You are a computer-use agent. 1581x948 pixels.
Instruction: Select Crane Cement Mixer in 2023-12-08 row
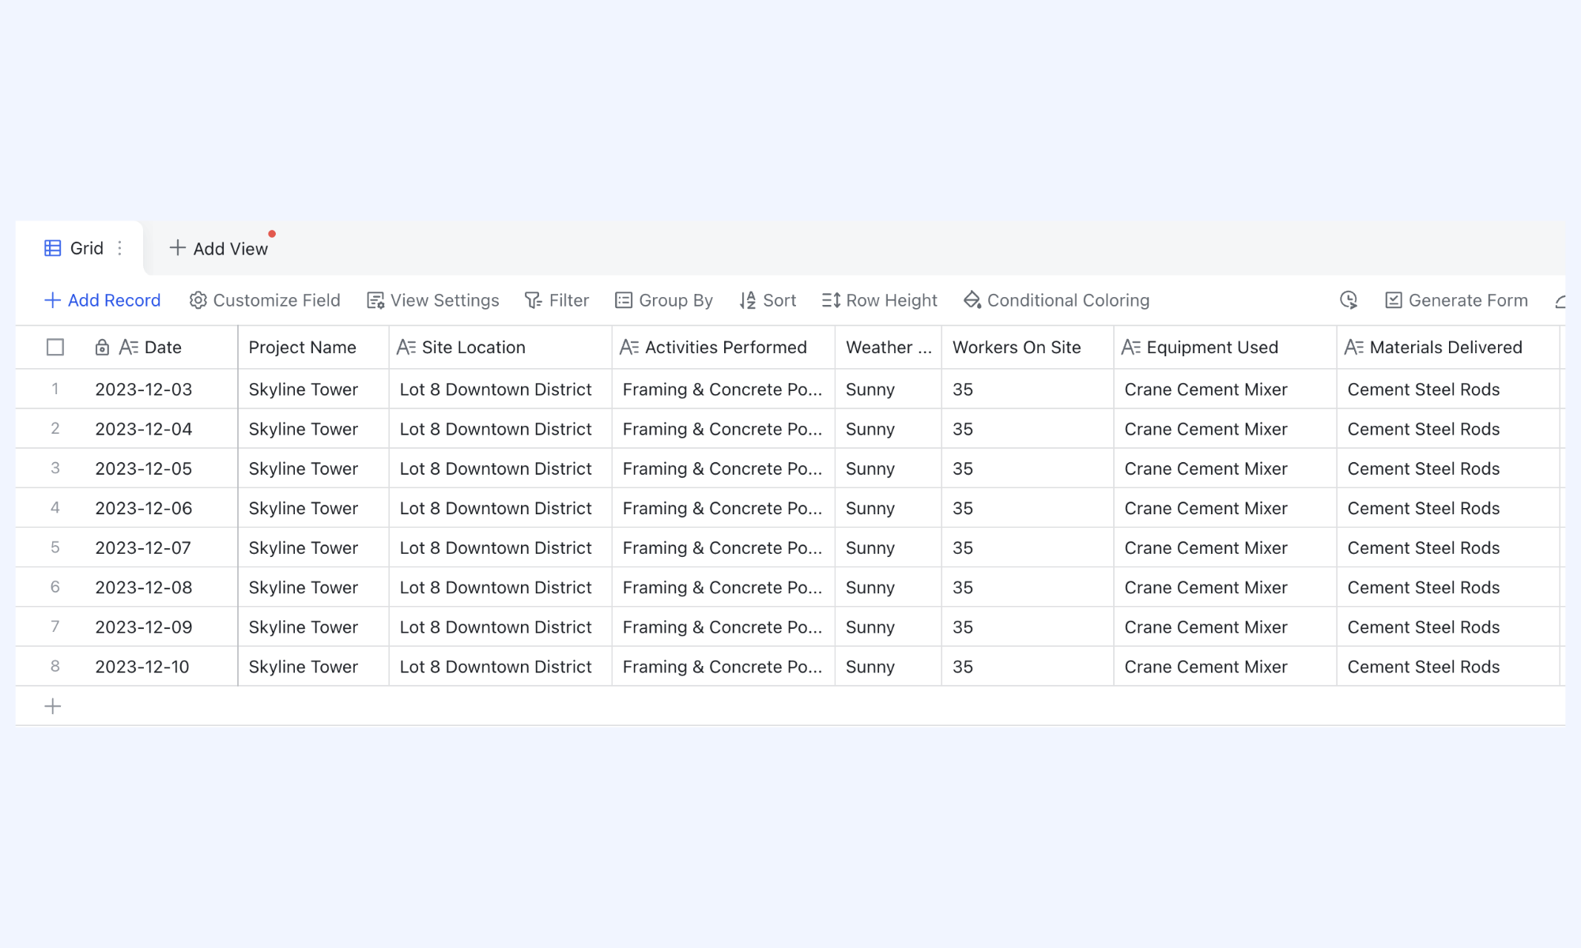click(1225, 587)
